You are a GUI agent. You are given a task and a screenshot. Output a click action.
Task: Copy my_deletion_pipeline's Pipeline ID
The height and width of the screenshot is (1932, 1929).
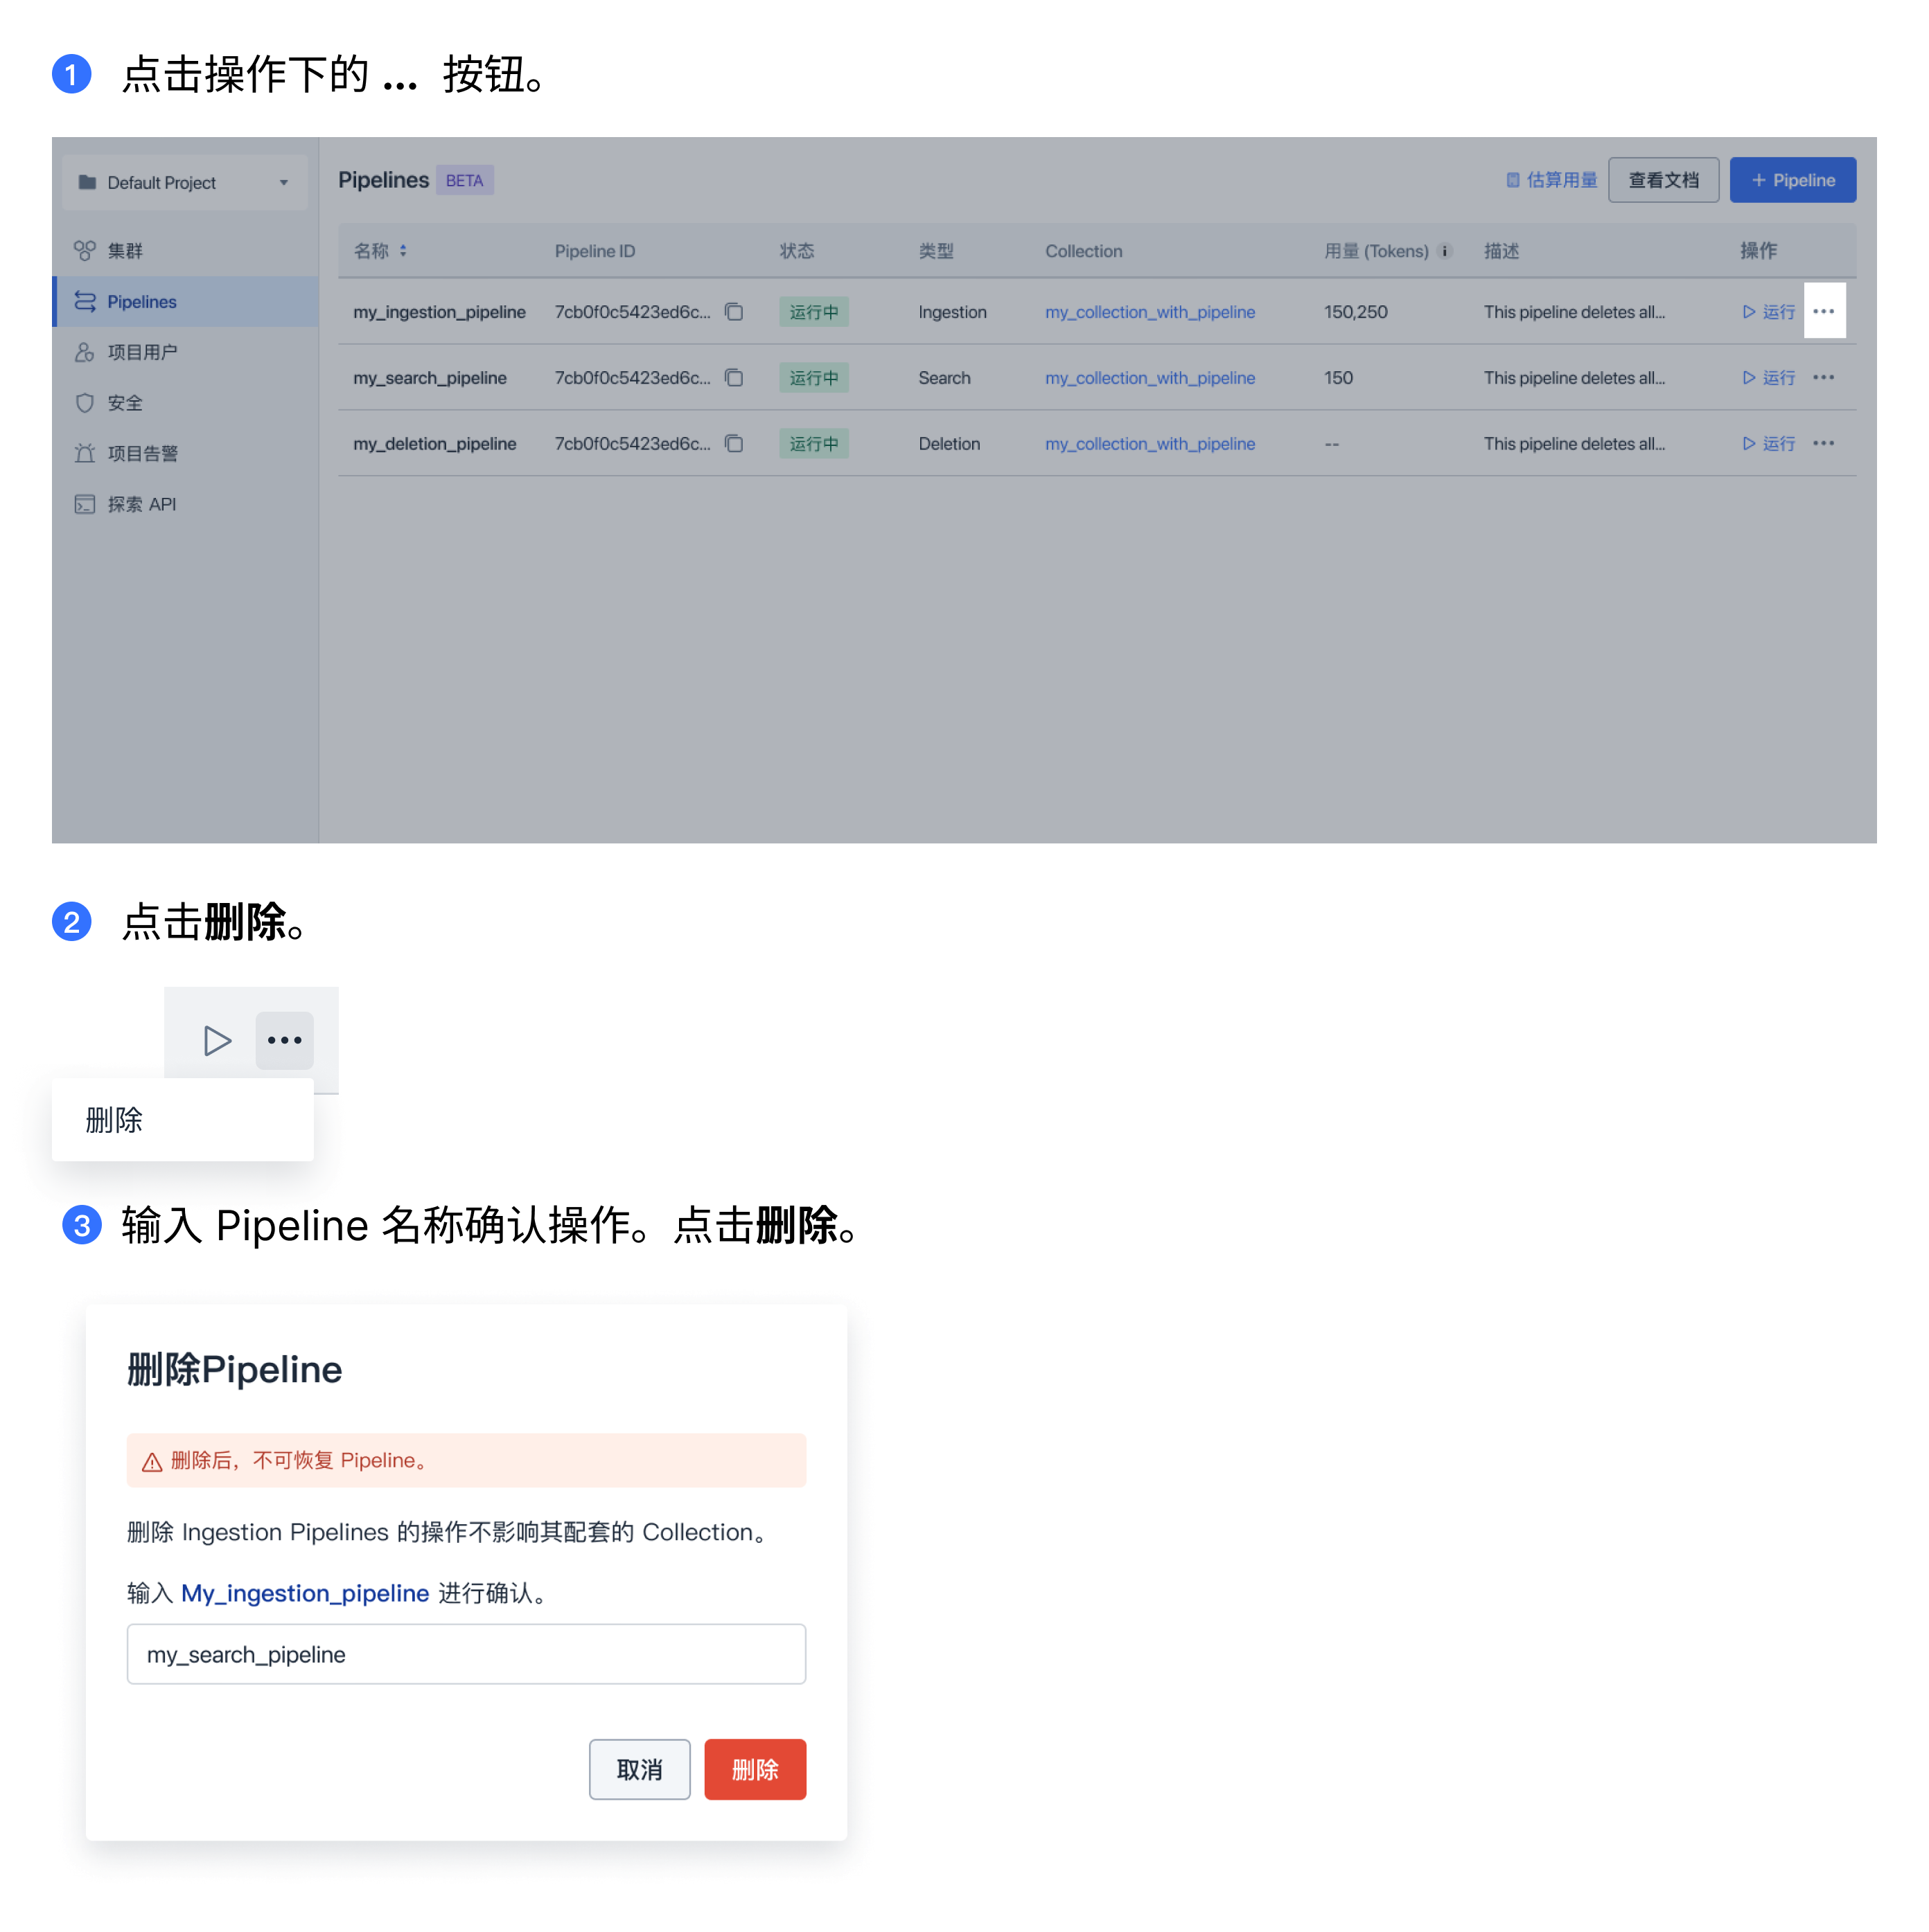pyautogui.click(x=734, y=443)
